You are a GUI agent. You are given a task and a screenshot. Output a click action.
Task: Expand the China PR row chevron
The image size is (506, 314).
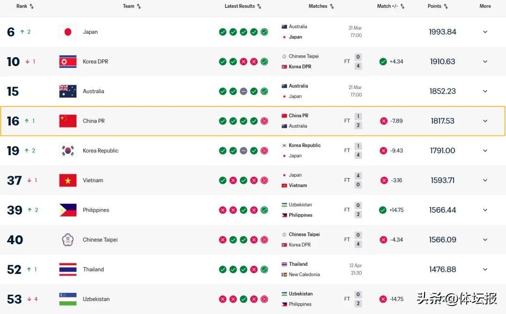[485, 121]
